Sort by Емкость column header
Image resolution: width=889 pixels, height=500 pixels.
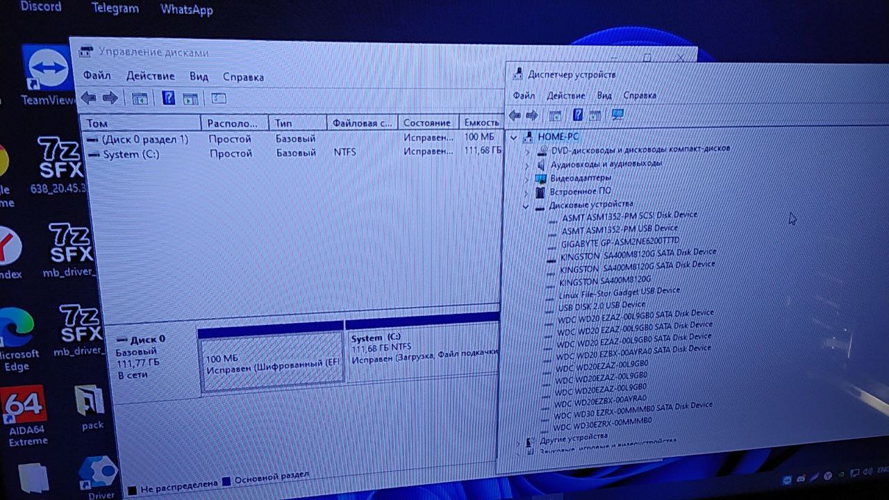coord(481,123)
